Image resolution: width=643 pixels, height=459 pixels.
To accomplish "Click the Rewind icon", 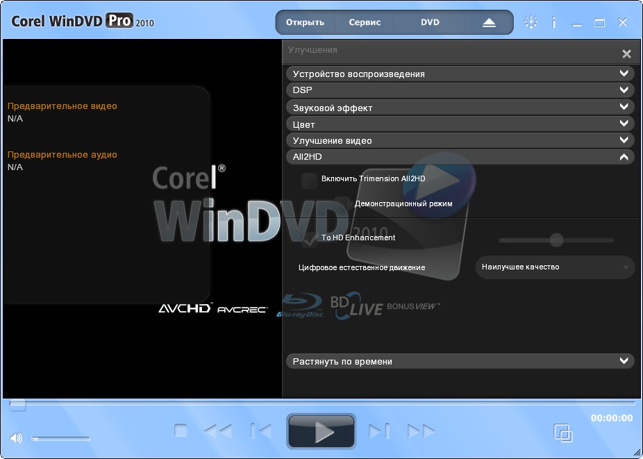I will click(x=218, y=431).
